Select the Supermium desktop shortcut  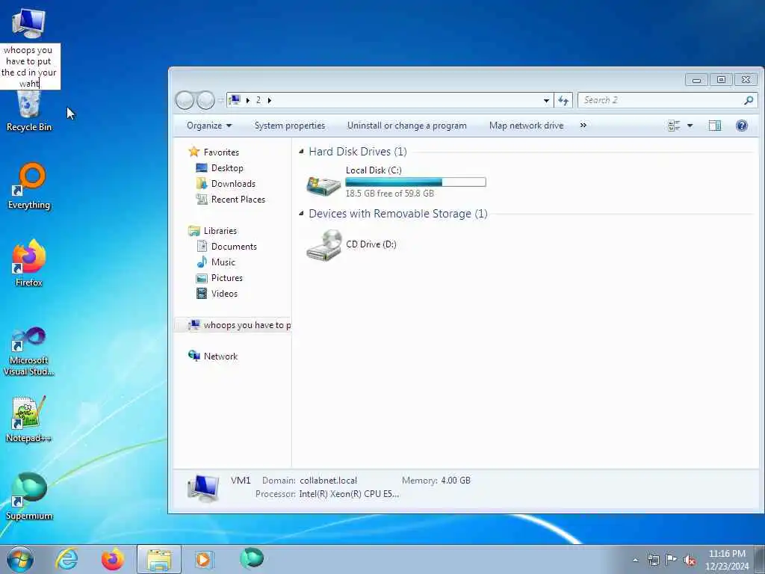[29, 496]
